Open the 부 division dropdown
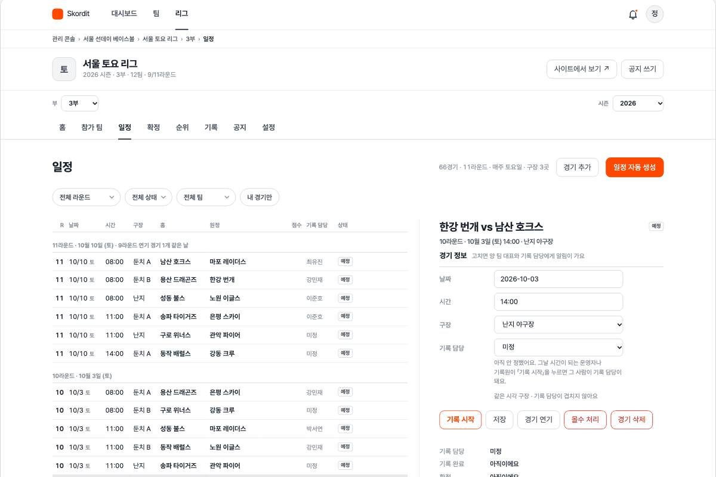The image size is (716, 477). [80, 103]
